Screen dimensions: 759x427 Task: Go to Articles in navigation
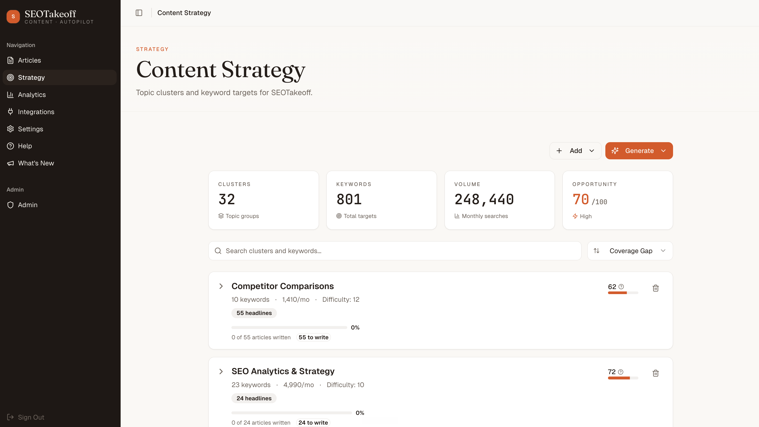(60, 60)
